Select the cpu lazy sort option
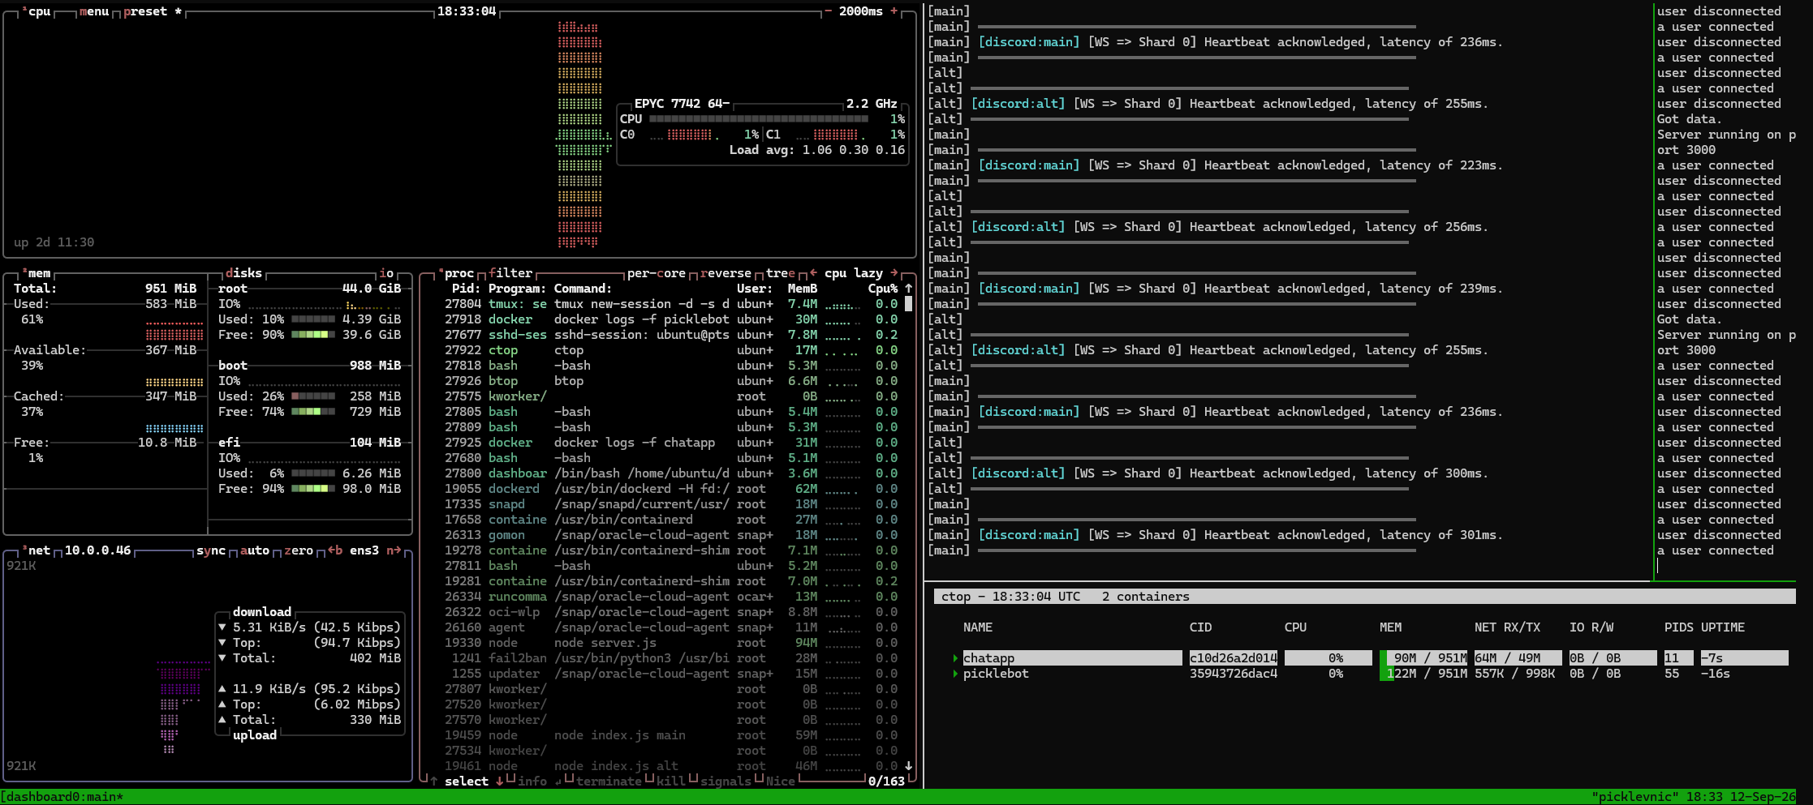Image resolution: width=1813 pixels, height=805 pixels. click(853, 273)
